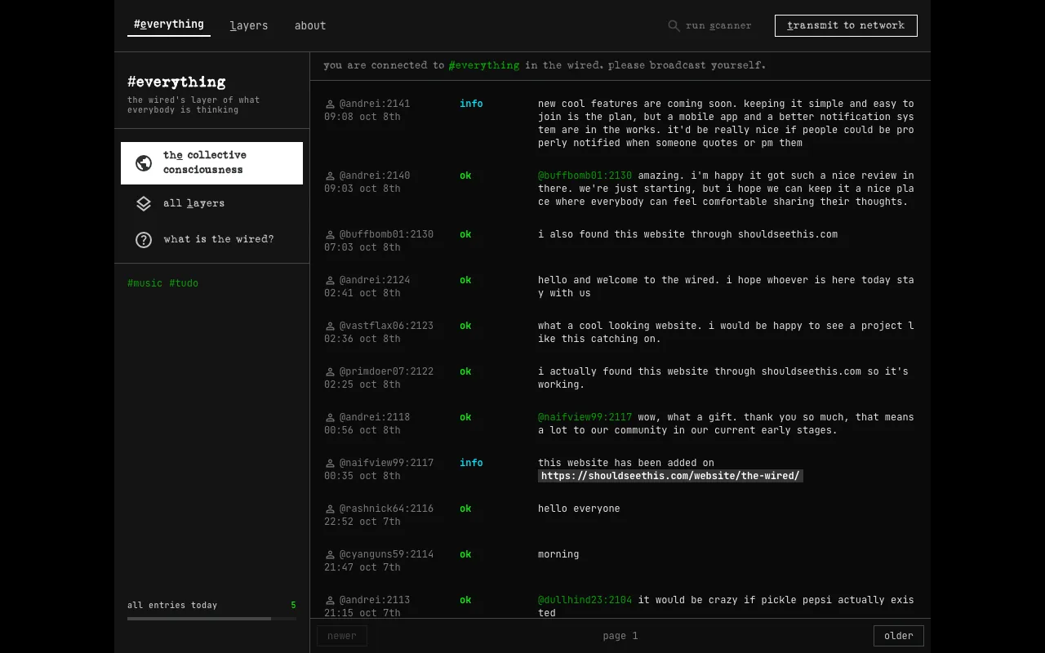This screenshot has height=653, width=1045.
Task: Follow the @dullhind23:2104 quote mention
Action: [x=585, y=600]
